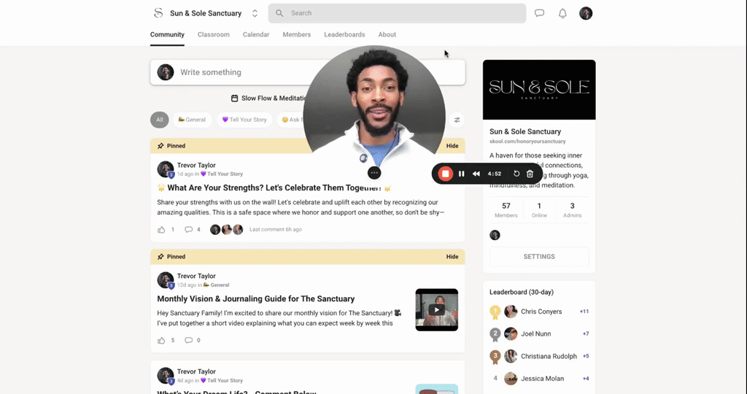This screenshot has height=394, width=747.
Task: Pause the screen recording
Action: (x=461, y=174)
